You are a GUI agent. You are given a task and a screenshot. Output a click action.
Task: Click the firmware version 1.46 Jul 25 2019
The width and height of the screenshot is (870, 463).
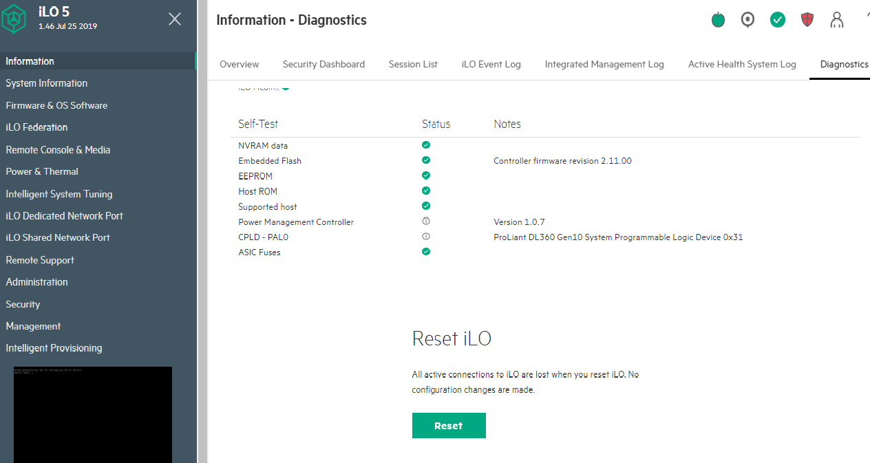pos(67,27)
